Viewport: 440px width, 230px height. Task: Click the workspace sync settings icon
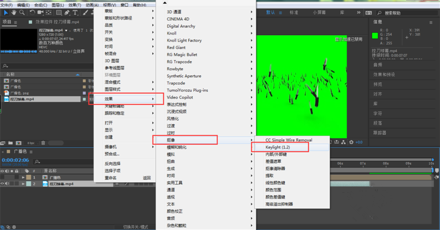368,13
